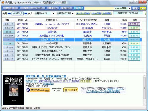
Task: Click the amazon.co.jp で買う button
Action: [38, 90]
